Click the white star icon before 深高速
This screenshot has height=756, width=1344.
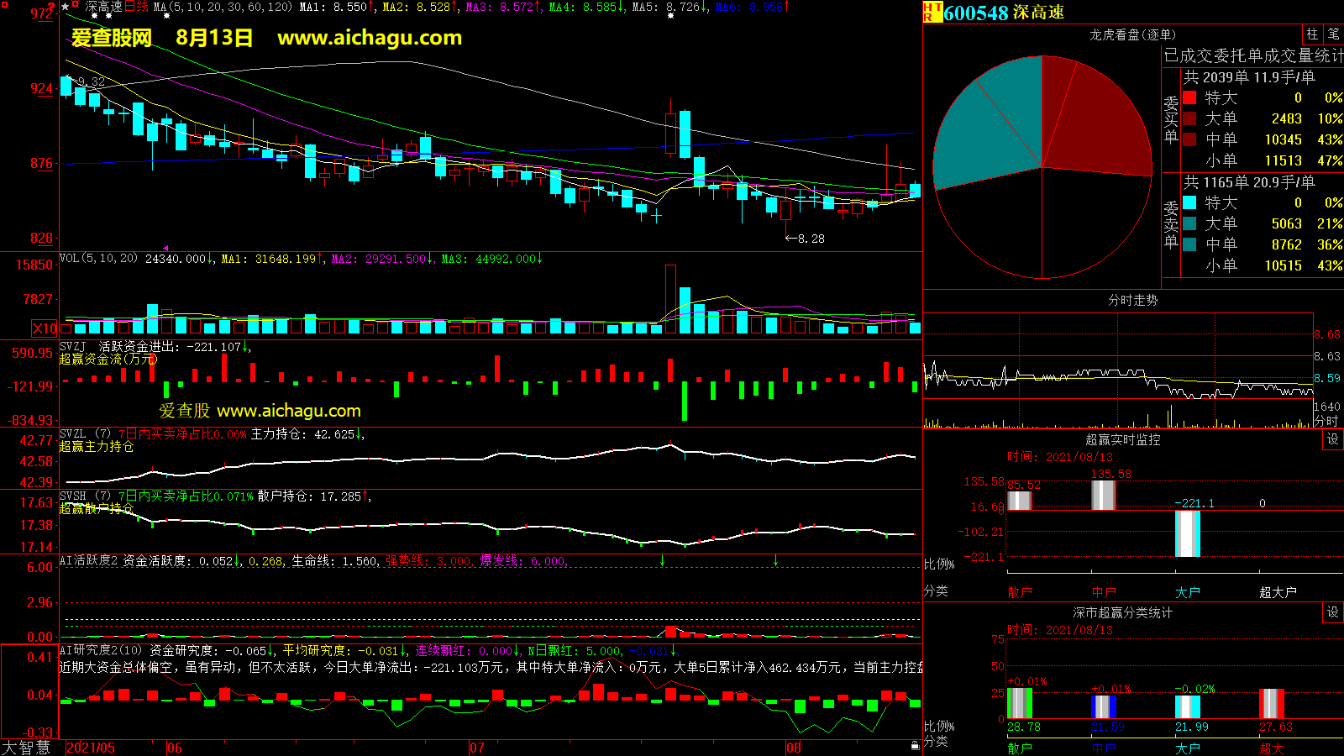coord(66,7)
